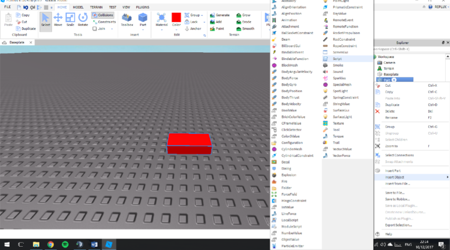The width and height of the screenshot is (450, 250).
Task: Expand the Material dropdown
Action: point(162,30)
